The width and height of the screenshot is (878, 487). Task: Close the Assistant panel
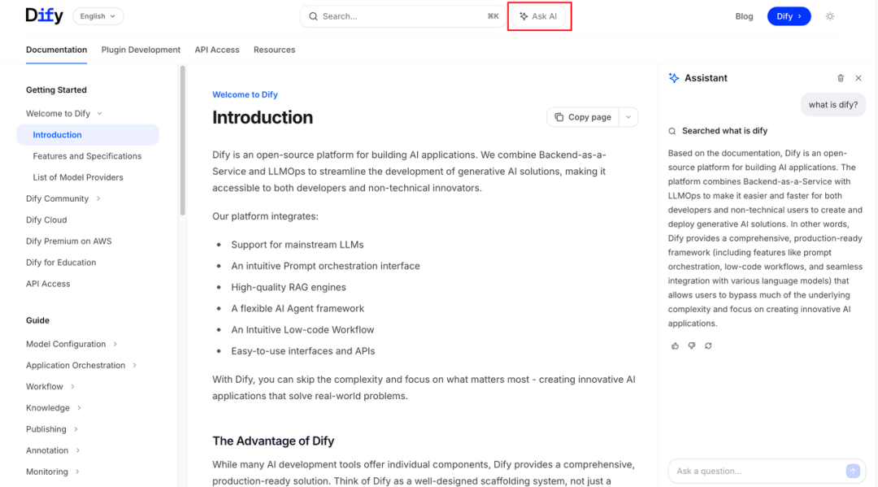[858, 78]
